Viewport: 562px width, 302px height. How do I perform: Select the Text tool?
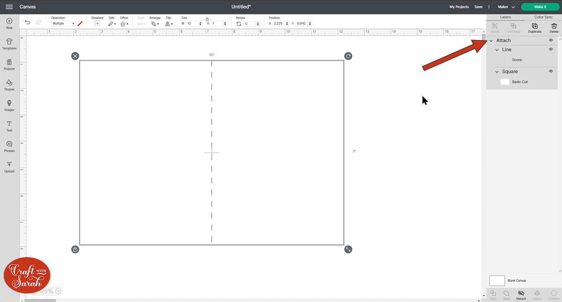coord(9,126)
